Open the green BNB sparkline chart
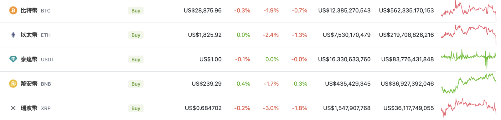 (x=469, y=84)
